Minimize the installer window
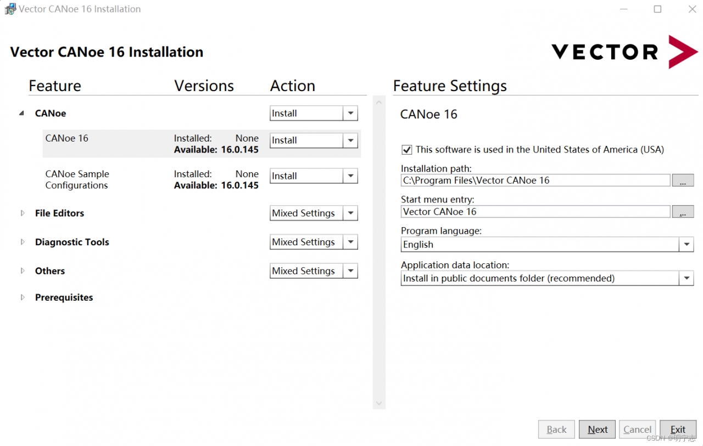Screen dimensions: 703x446 point(624,9)
